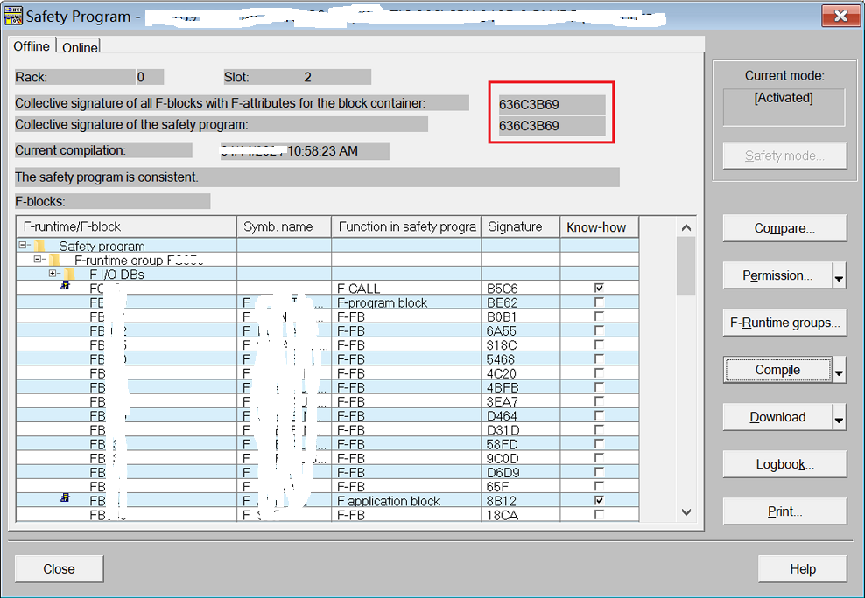
Task: Open the Permission button dropdown arrow
Action: point(839,275)
